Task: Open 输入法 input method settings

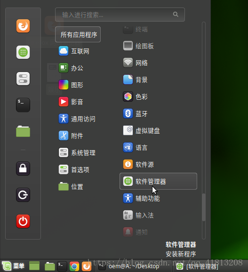Action: click(138, 215)
